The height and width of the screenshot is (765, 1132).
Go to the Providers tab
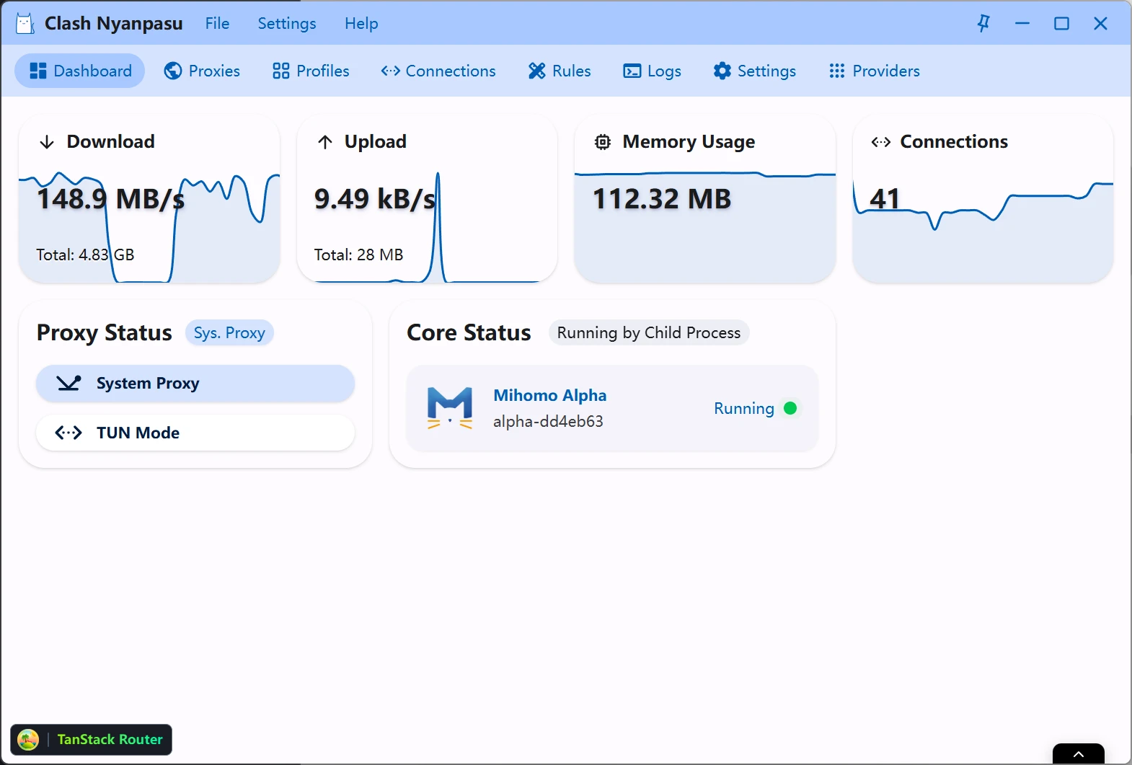(x=875, y=71)
